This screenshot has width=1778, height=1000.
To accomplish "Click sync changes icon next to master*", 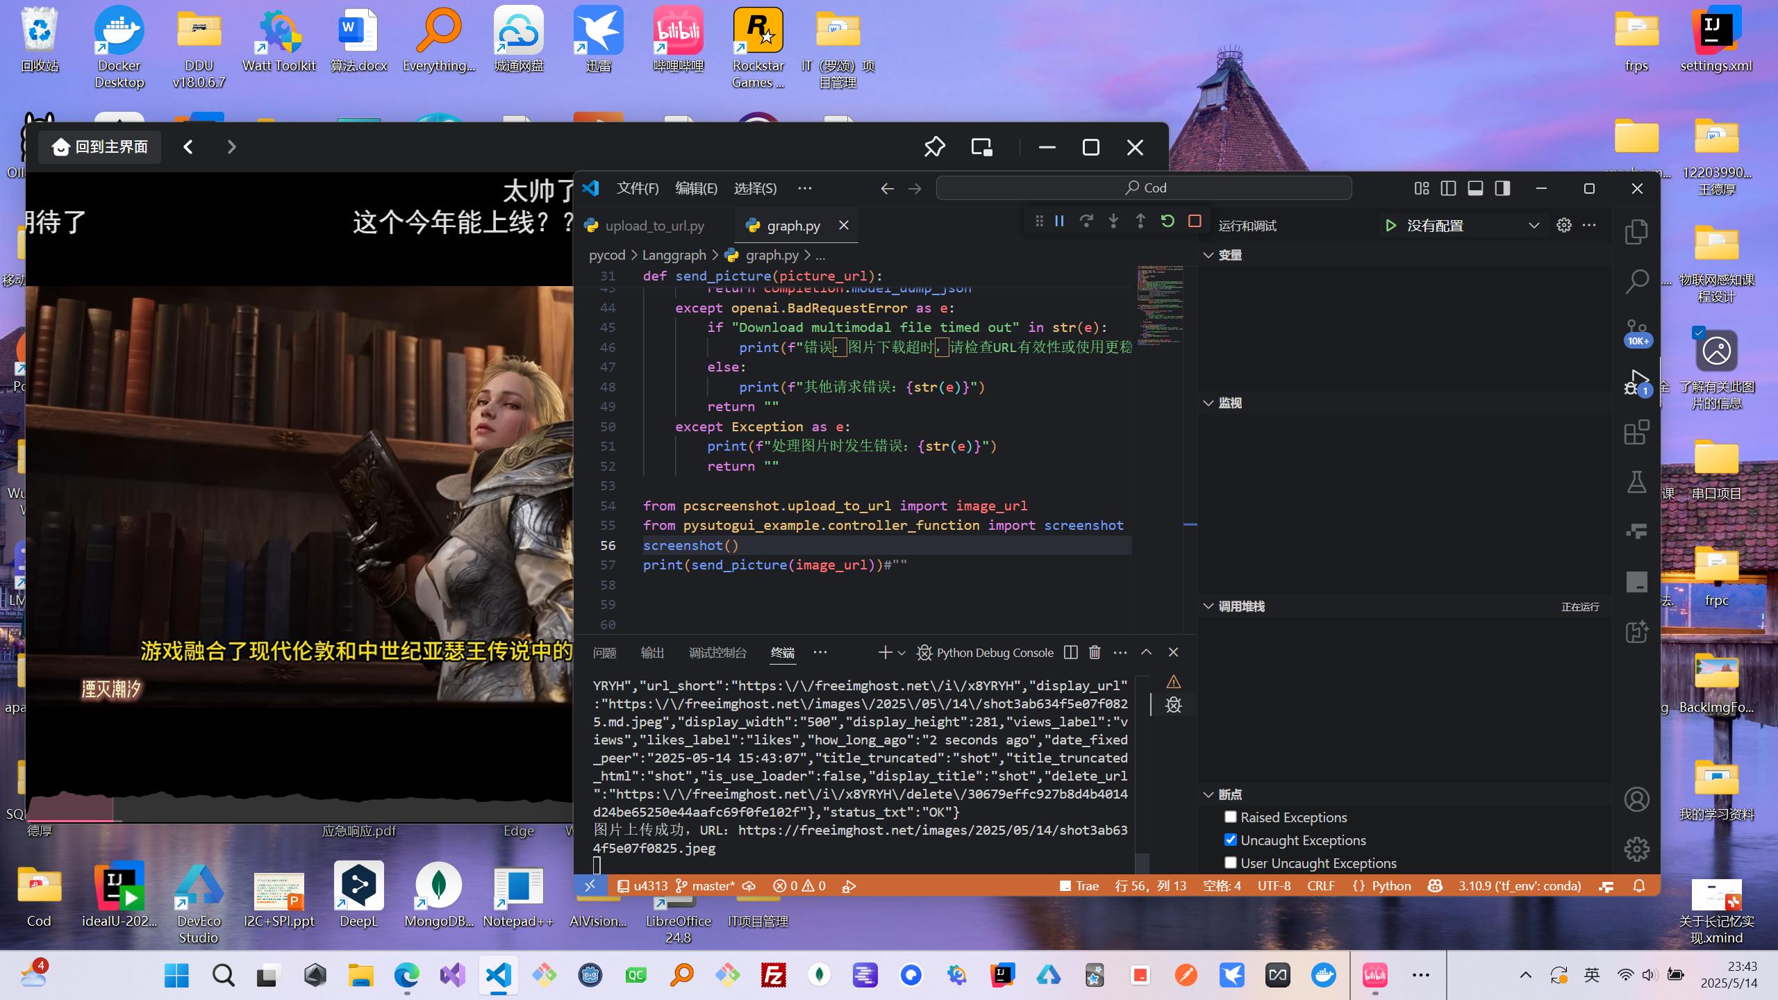I will pos(749,885).
